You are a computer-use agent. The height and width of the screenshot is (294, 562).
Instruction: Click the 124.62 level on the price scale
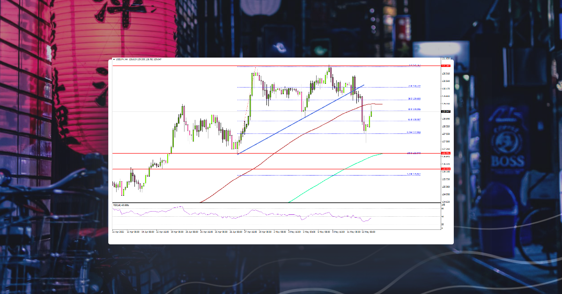point(446,201)
